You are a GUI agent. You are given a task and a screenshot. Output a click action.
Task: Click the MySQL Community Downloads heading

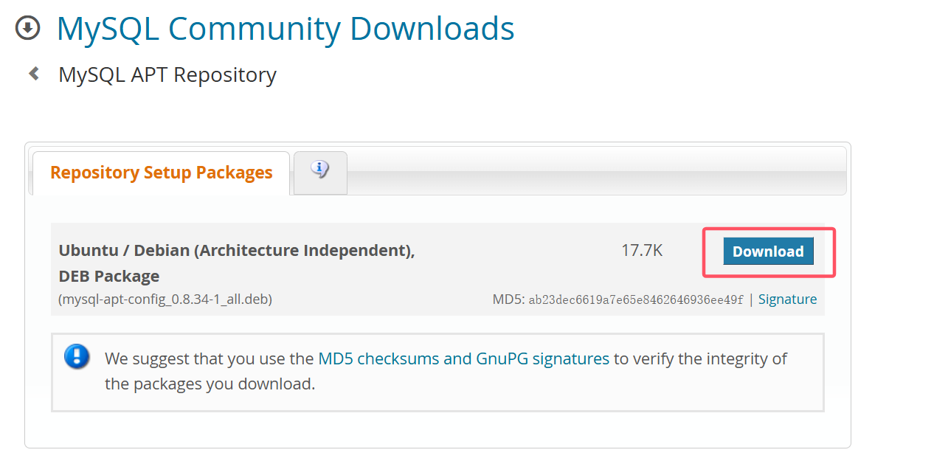tap(286, 29)
